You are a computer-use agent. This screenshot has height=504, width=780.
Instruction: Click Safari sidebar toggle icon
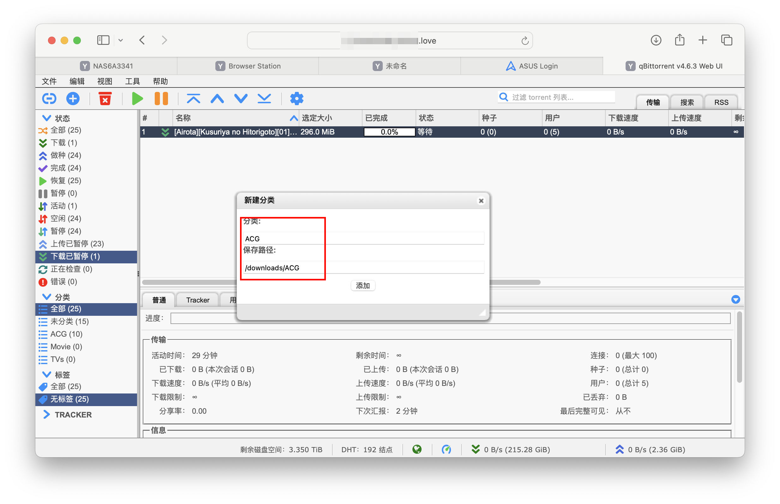click(x=103, y=40)
